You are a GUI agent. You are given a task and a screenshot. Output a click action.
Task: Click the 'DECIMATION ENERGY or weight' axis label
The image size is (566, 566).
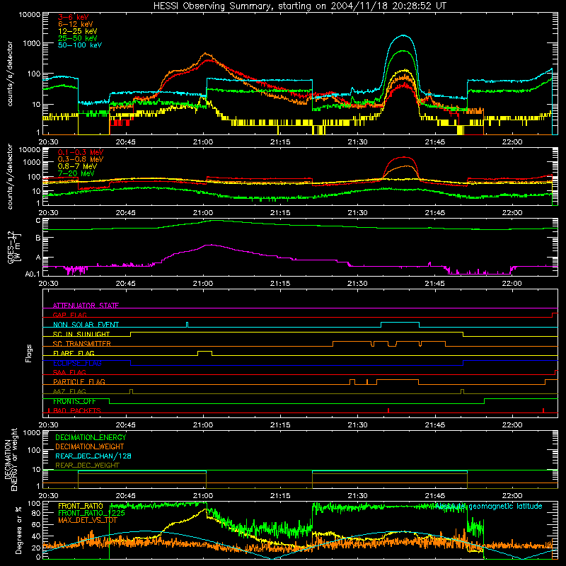pos(11,459)
